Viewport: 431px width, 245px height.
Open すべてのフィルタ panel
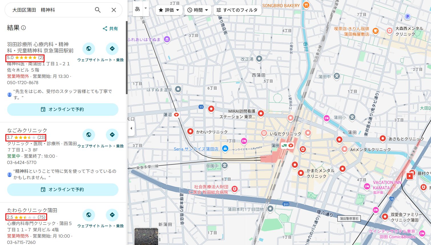click(x=237, y=10)
